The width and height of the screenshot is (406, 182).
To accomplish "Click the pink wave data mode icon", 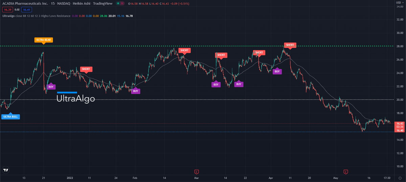I will click(122, 3).
